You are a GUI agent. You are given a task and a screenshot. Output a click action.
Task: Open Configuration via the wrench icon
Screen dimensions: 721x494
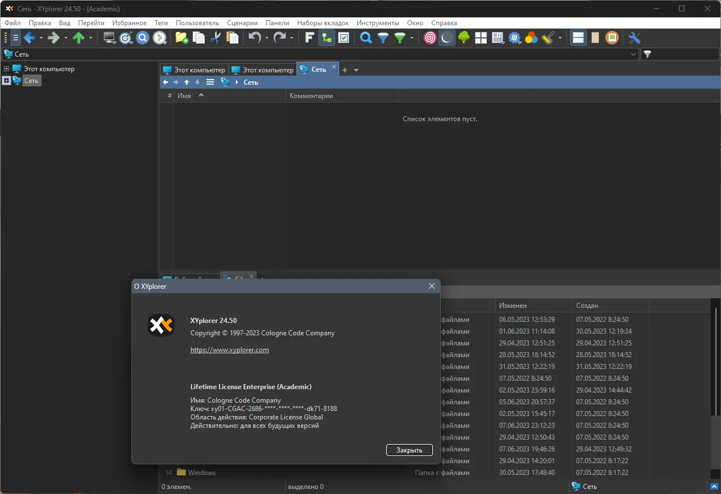635,38
